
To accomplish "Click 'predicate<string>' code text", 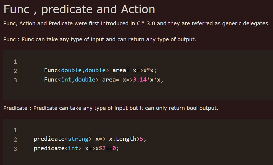I will click(x=63, y=139).
